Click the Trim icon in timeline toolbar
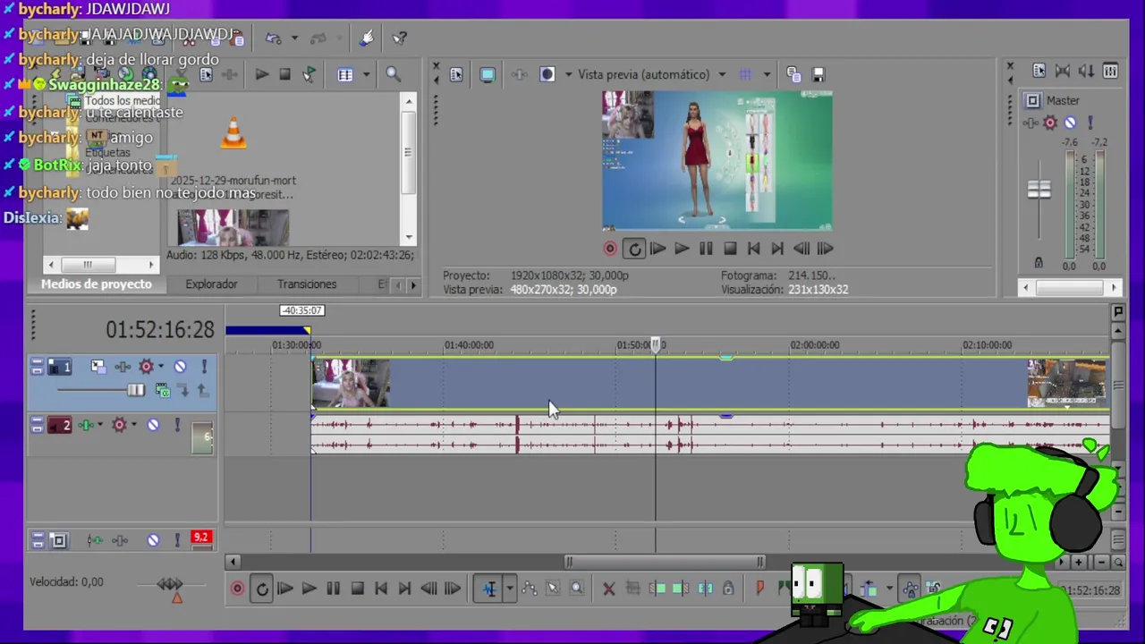1145x644 pixels. point(632,589)
